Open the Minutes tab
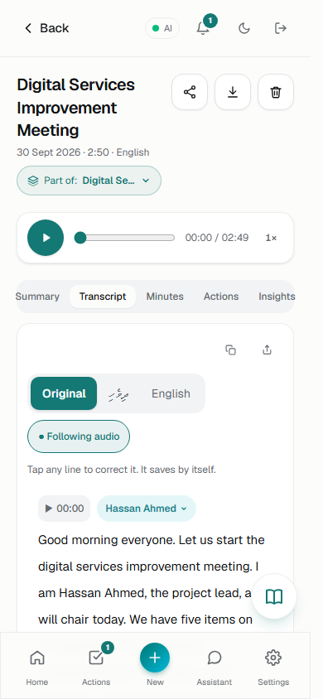Viewport: 323px width, 699px height. click(165, 296)
